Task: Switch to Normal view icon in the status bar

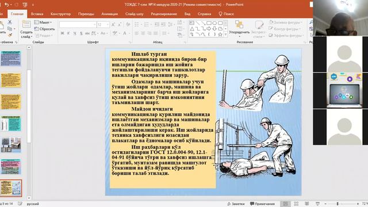Action: [x=285, y=204]
